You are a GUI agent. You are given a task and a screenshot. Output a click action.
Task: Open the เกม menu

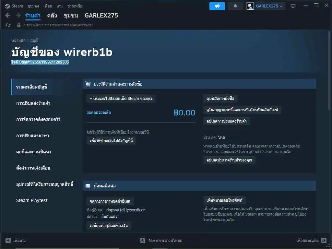pos(60,6)
